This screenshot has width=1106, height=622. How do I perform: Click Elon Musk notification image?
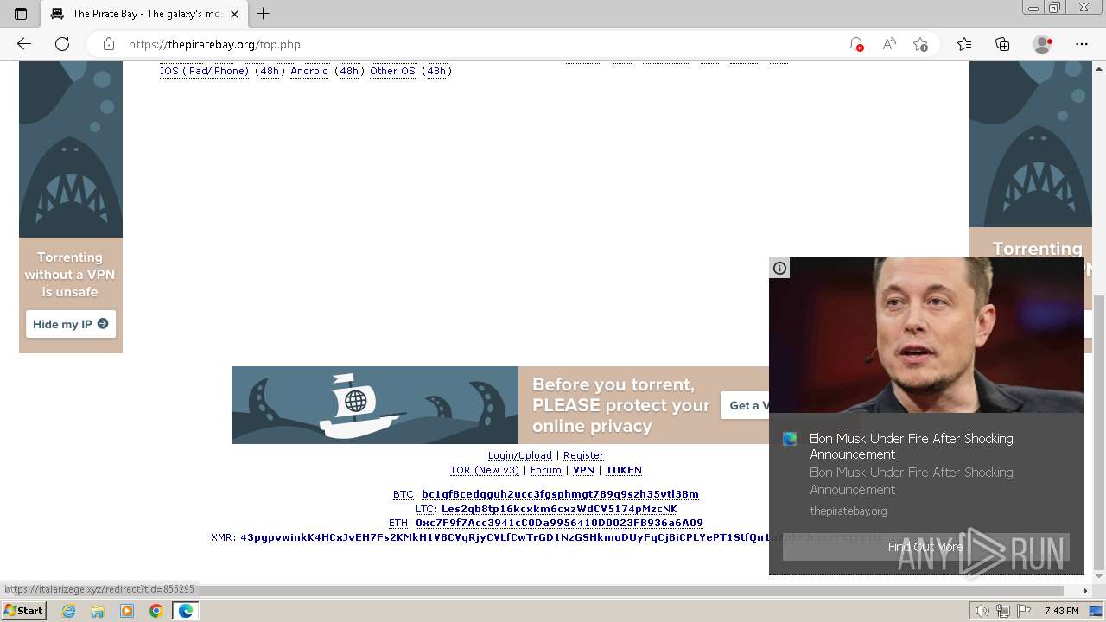click(926, 335)
